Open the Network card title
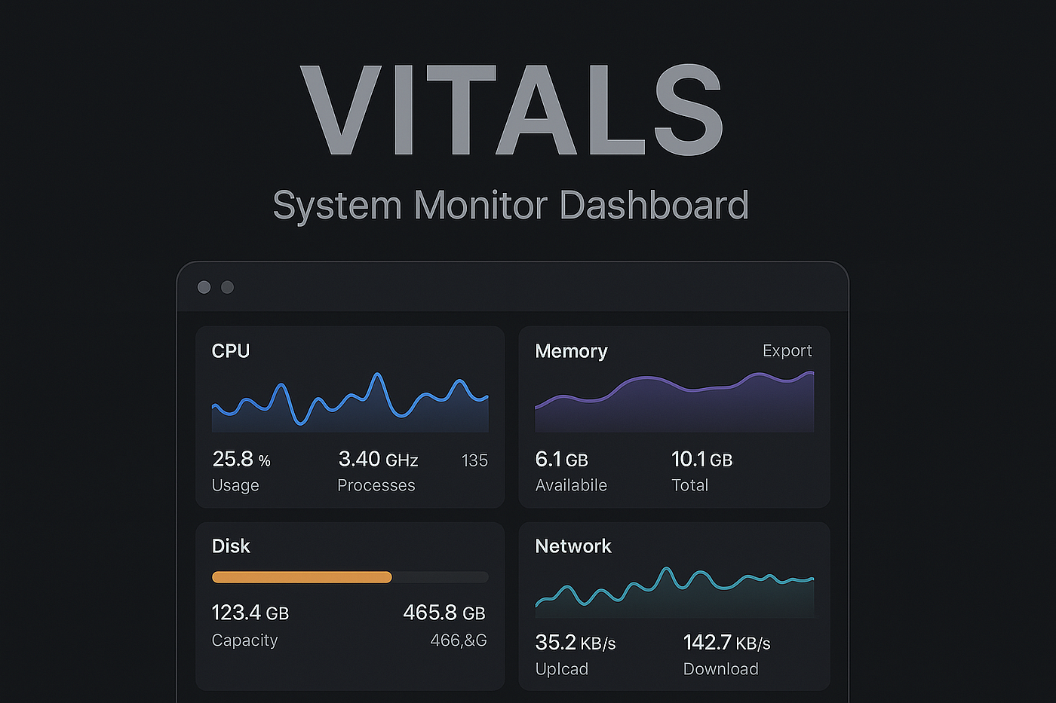1056x703 pixels. (573, 546)
